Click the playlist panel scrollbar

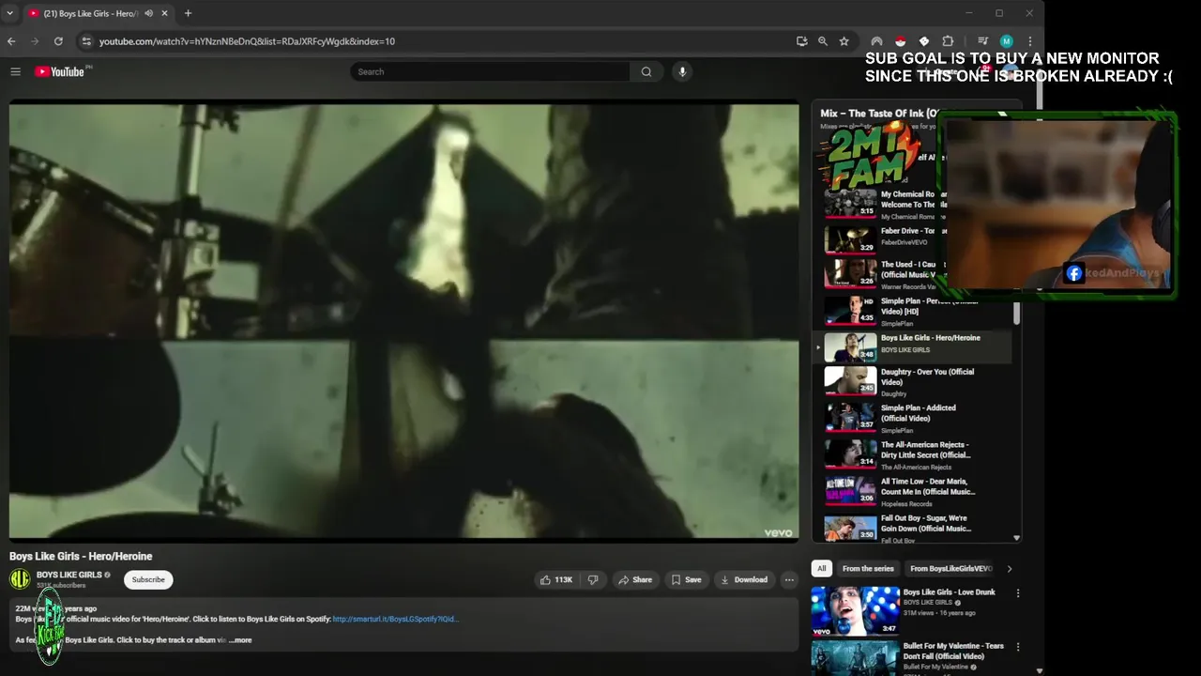click(x=1016, y=313)
